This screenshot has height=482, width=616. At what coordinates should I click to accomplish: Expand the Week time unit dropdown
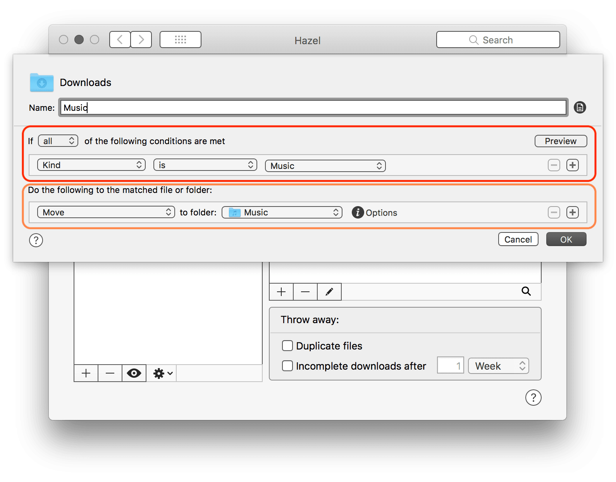[498, 366]
